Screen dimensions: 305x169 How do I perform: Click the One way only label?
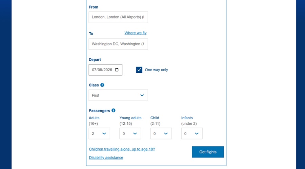tap(156, 70)
